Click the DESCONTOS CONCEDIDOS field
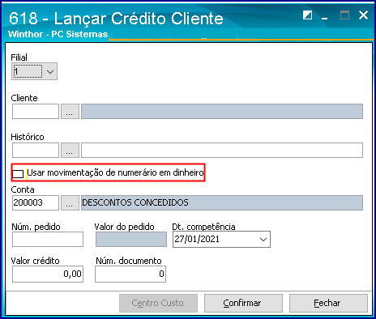 coord(222,203)
